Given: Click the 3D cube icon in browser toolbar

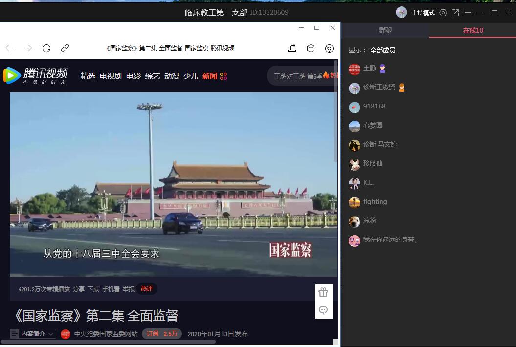Looking at the screenshot, I should (311, 48).
